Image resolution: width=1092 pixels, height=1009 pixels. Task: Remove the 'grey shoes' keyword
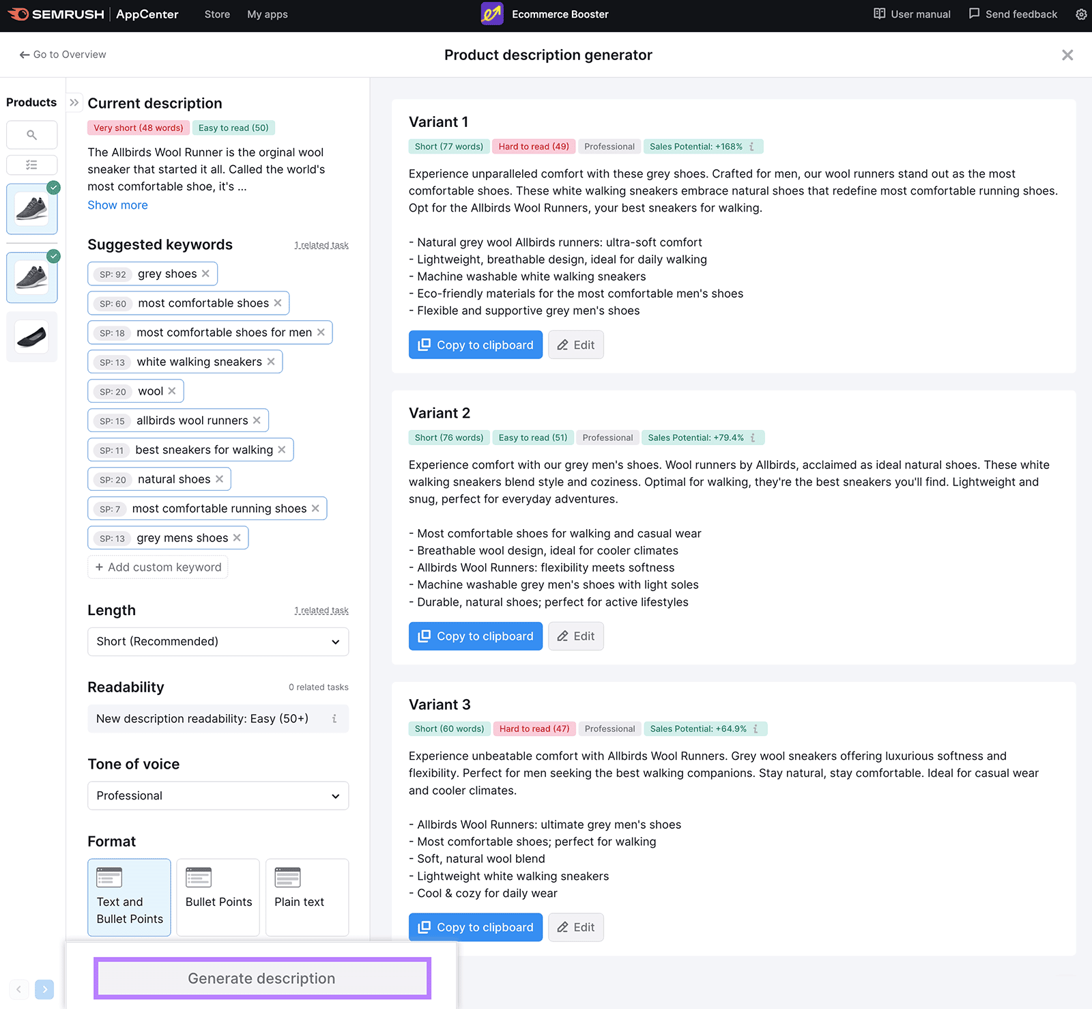(x=205, y=274)
